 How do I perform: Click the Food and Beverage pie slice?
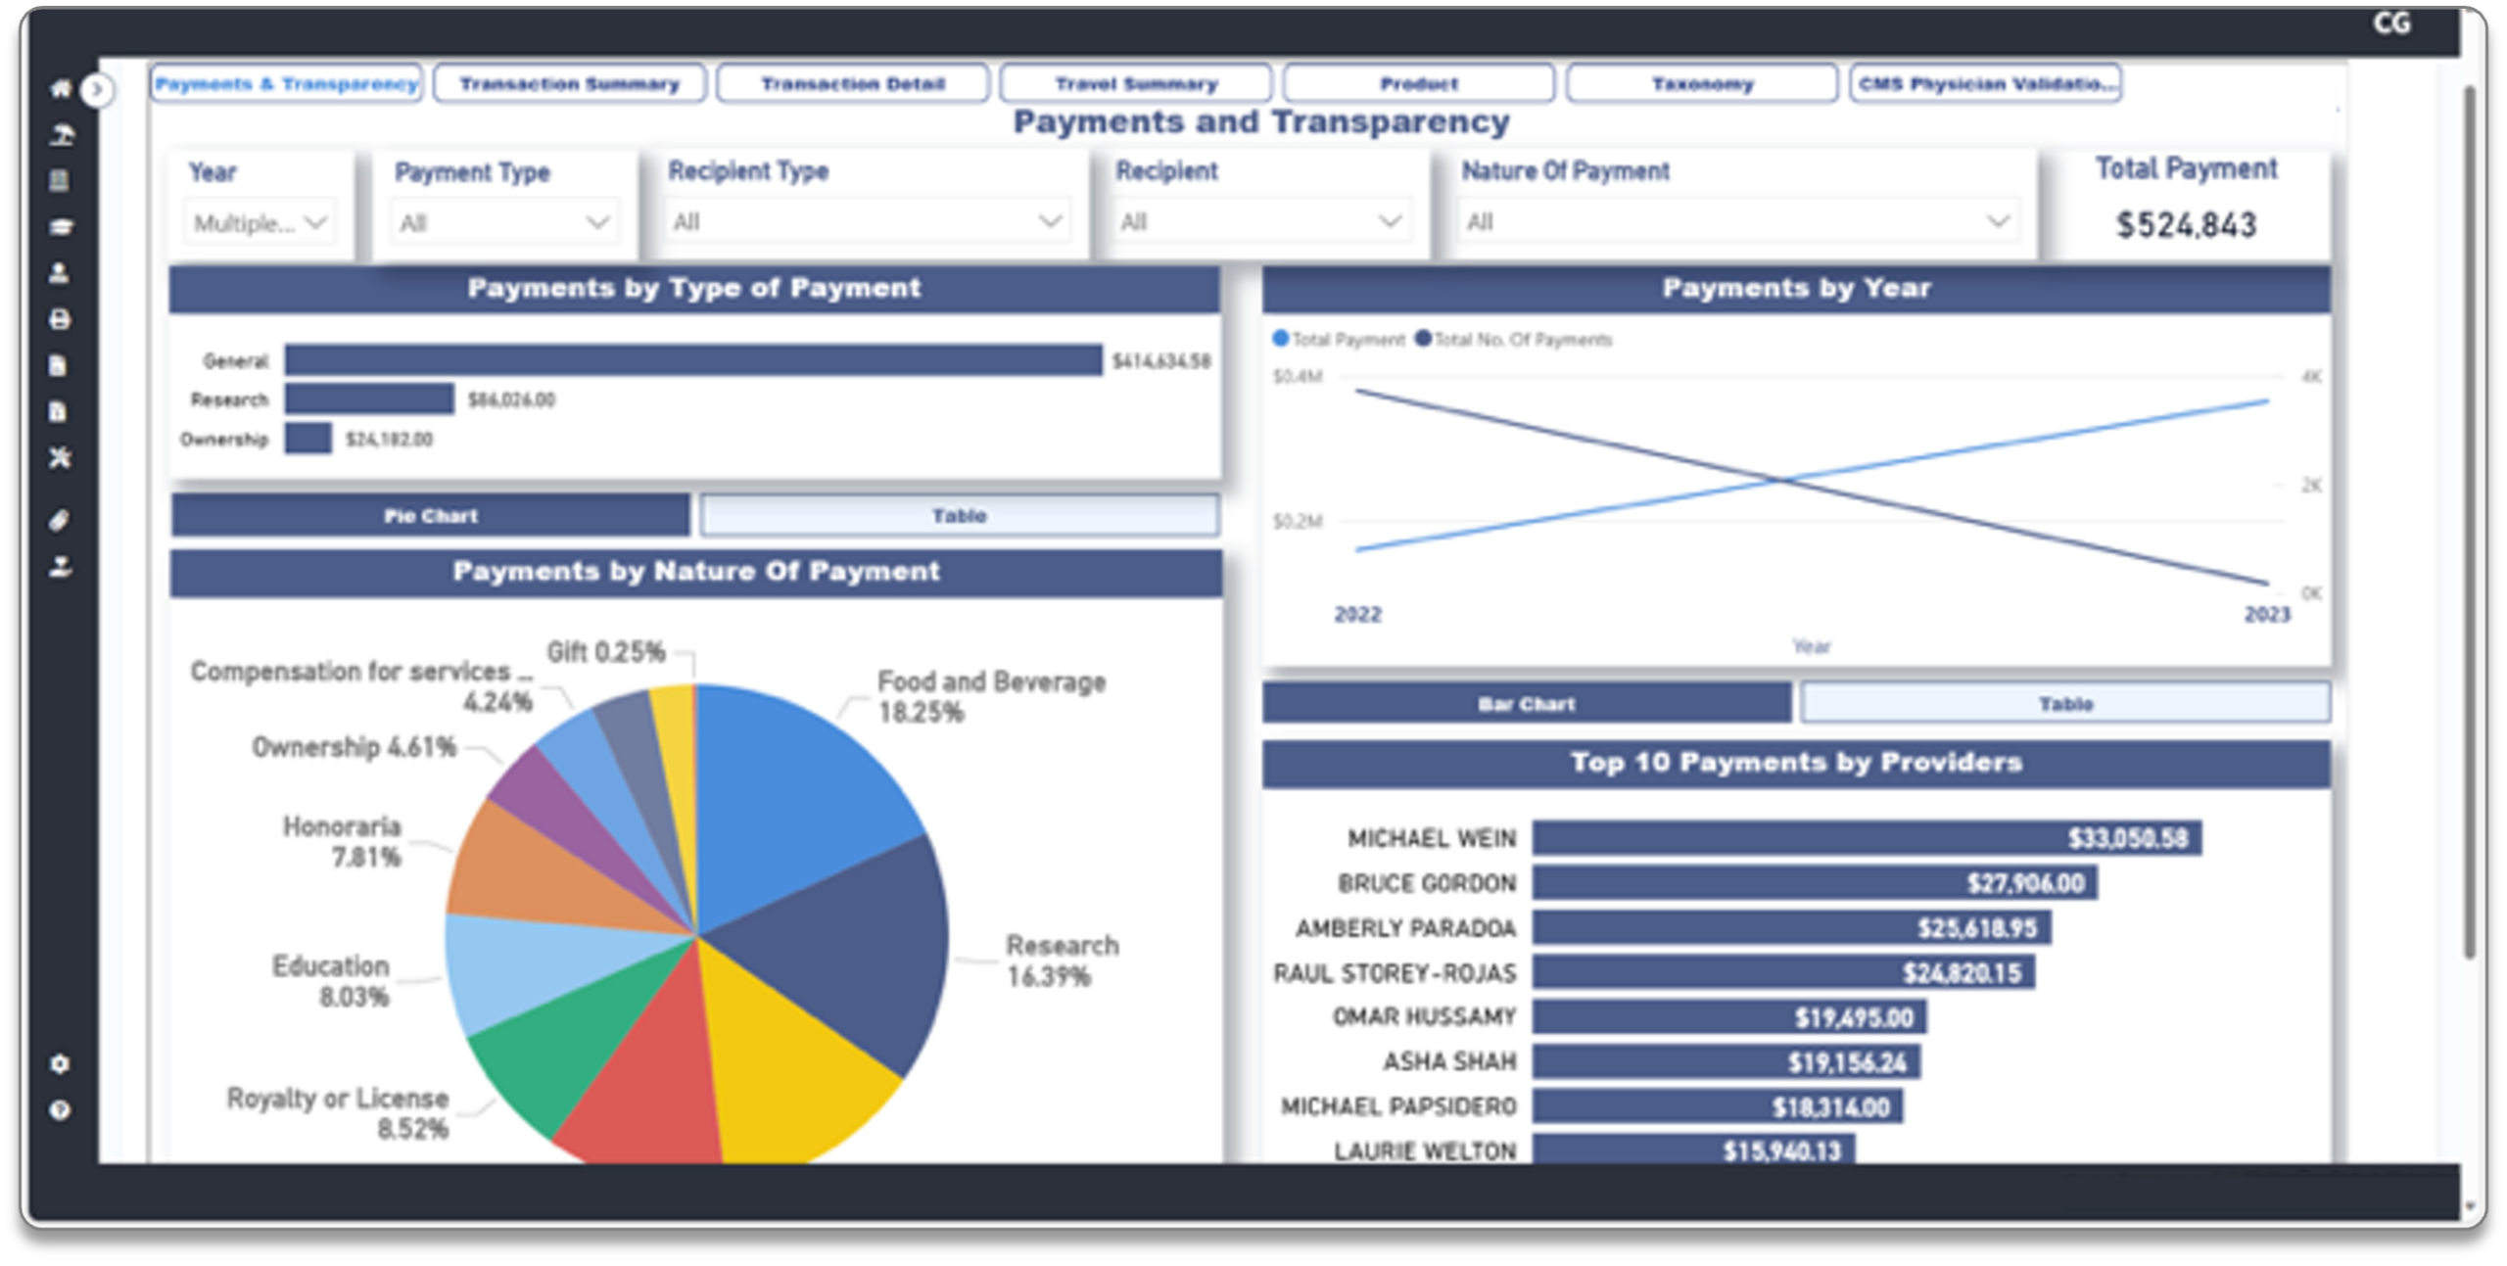793,783
